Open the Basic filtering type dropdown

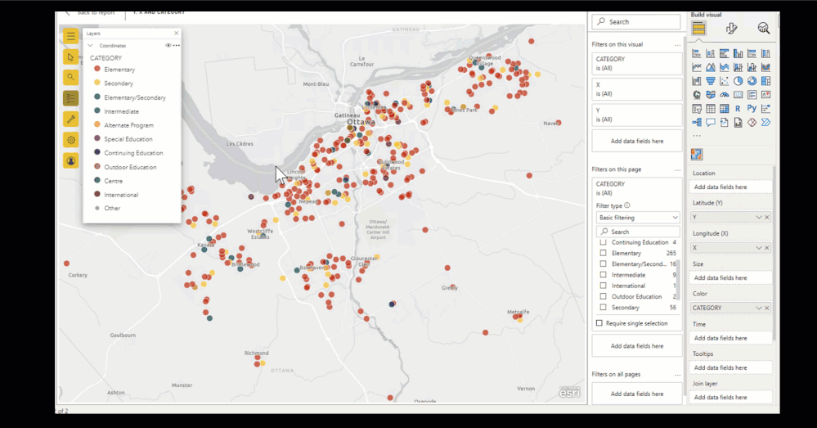[x=638, y=218]
